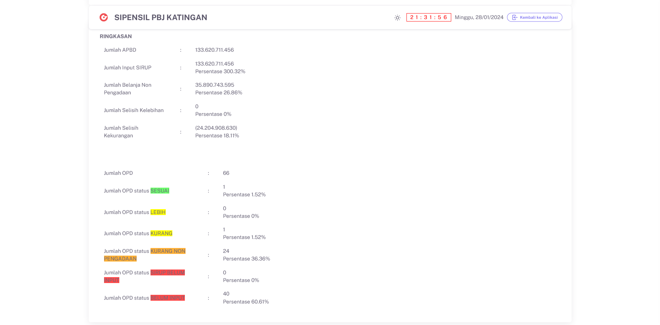Click the red BELUM INPUT status badge
The image size is (660, 325).
(x=168, y=298)
